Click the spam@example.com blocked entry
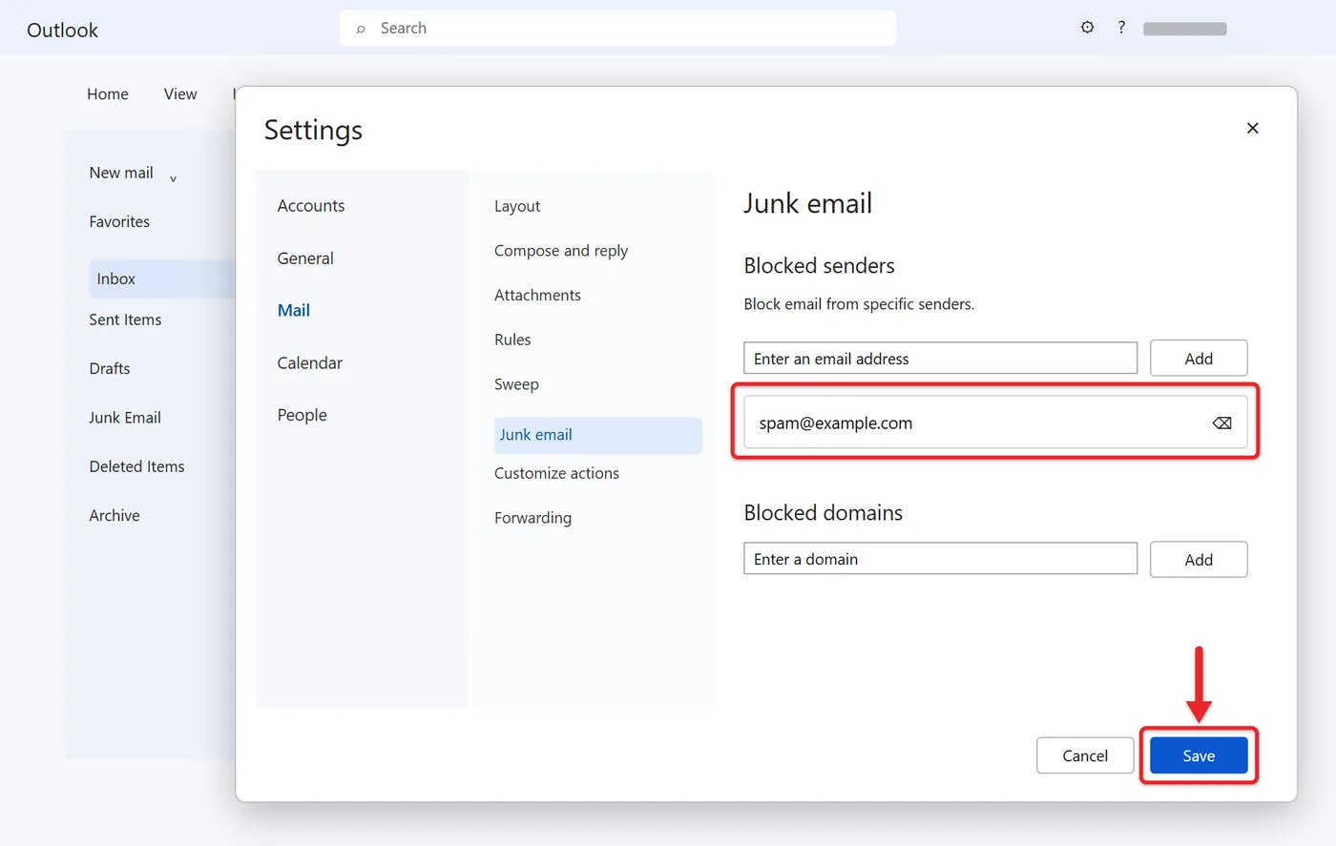Image resolution: width=1336 pixels, height=846 pixels. [x=995, y=423]
